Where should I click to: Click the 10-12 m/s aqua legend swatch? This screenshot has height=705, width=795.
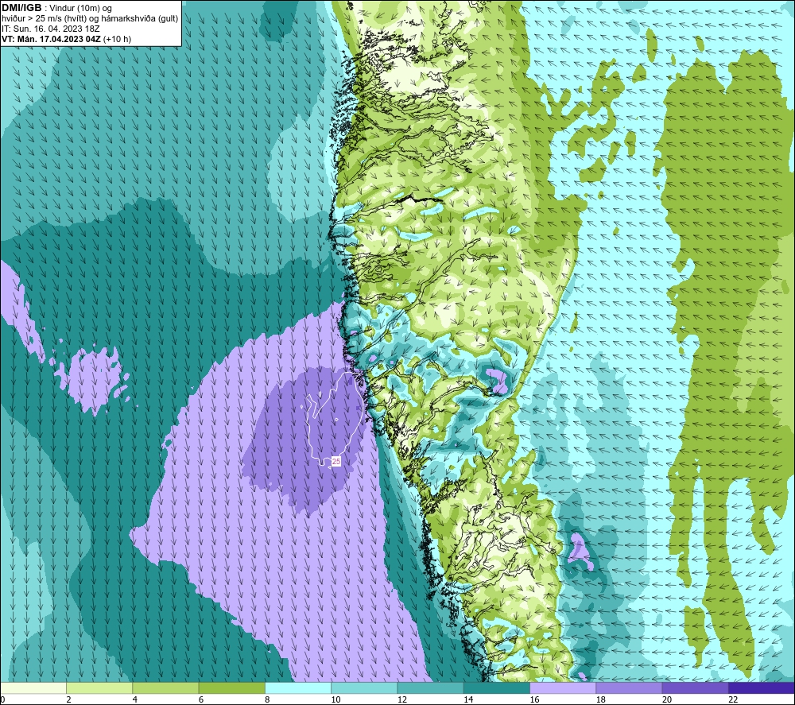pos(364,688)
